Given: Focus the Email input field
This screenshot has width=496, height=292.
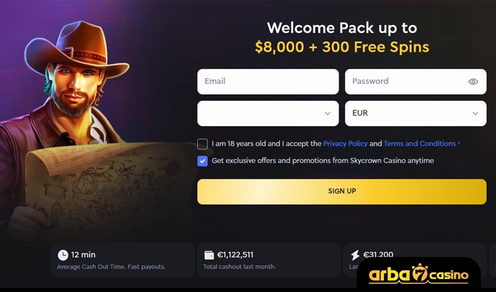Looking at the screenshot, I should pyautogui.click(x=268, y=82).
